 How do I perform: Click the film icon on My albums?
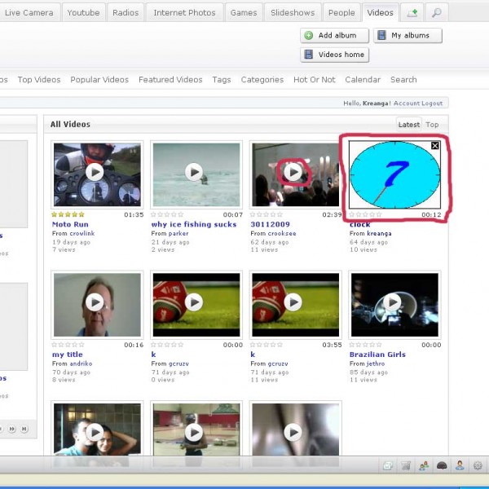point(381,35)
